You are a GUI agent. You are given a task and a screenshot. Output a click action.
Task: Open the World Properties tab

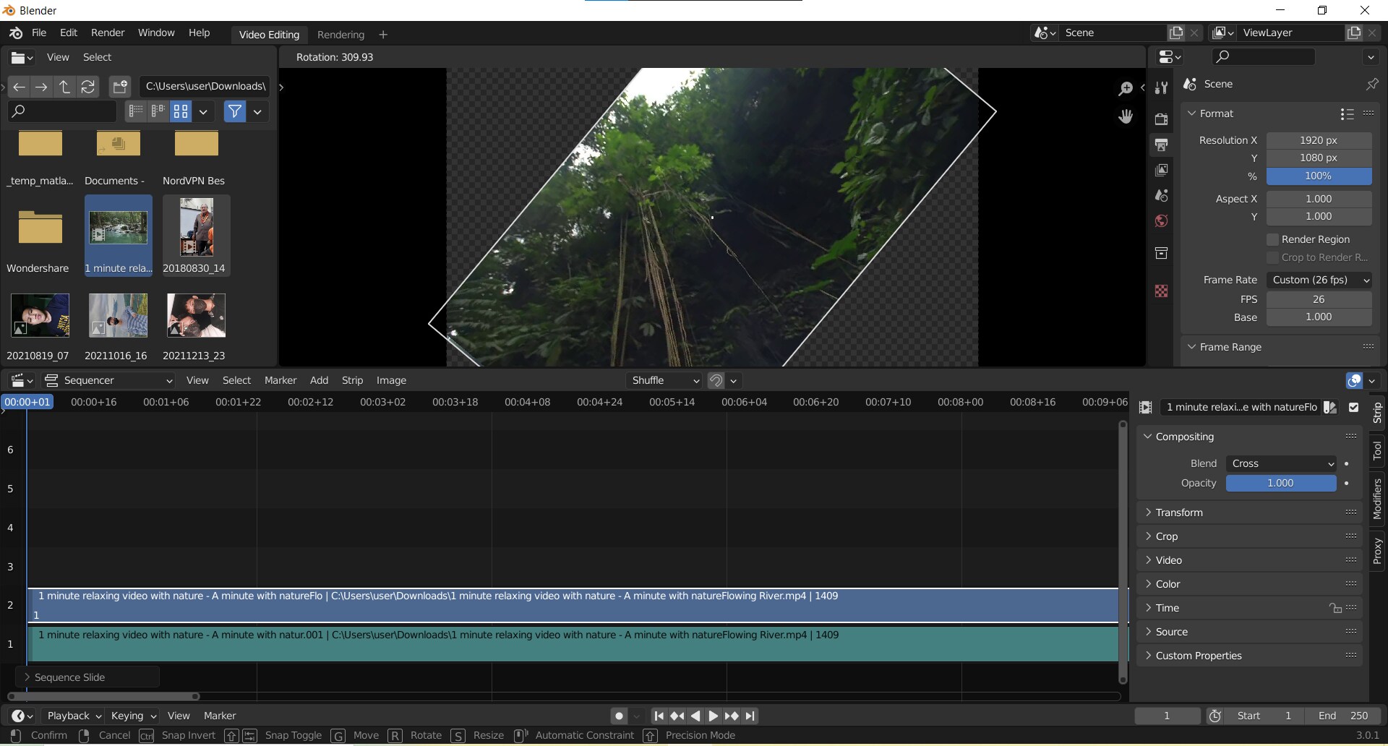(1162, 221)
